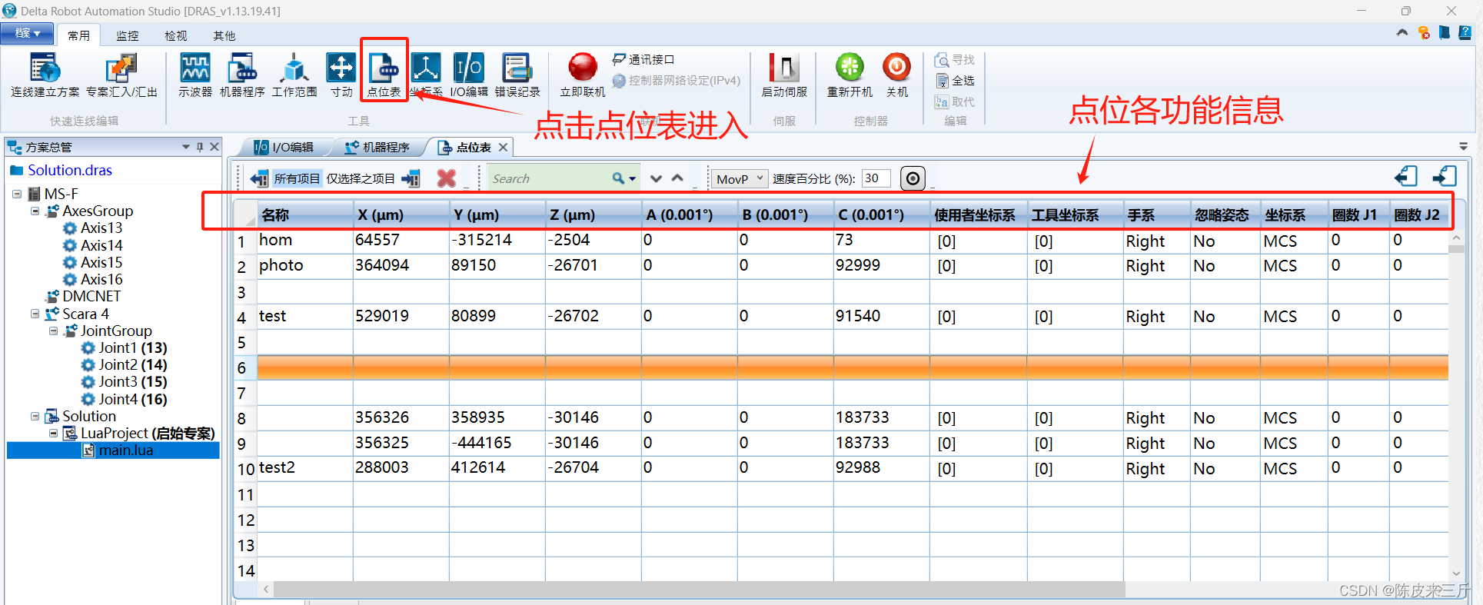The width and height of the screenshot is (1483, 605).
Task: Open the MovP motion type dropdown
Action: click(739, 178)
